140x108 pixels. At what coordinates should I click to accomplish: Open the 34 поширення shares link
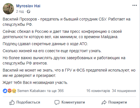coord(124,91)
